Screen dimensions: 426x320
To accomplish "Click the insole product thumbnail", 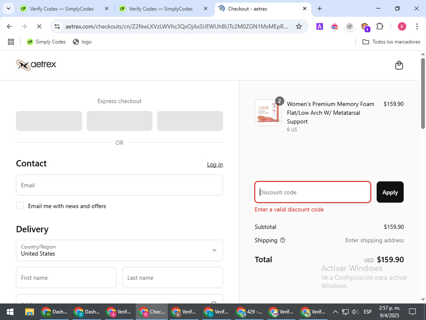I will pos(268,113).
